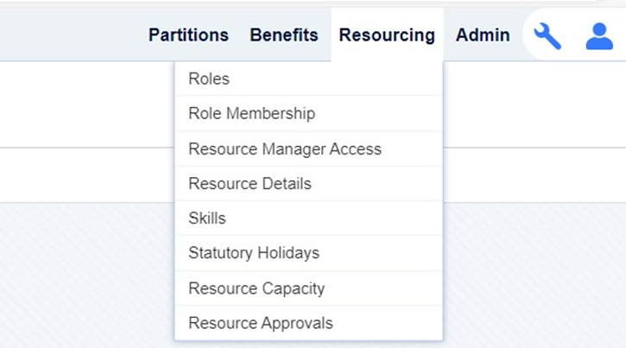This screenshot has height=348, width=626.
Task: Open the wrench settings tool icon
Action: [x=547, y=36]
